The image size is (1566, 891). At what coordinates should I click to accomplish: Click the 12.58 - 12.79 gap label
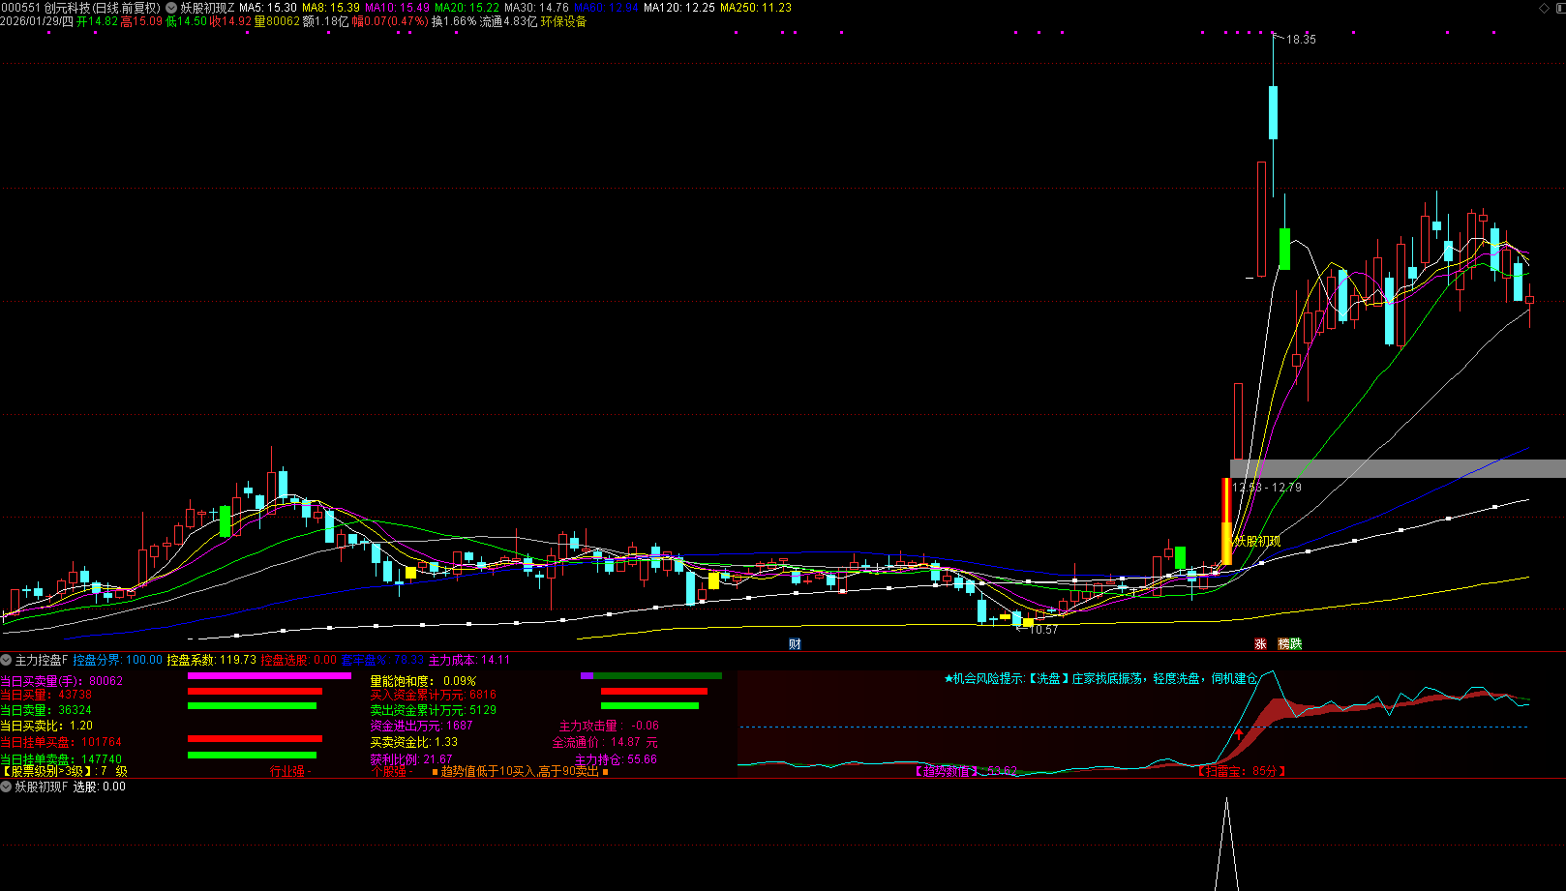pos(1267,488)
